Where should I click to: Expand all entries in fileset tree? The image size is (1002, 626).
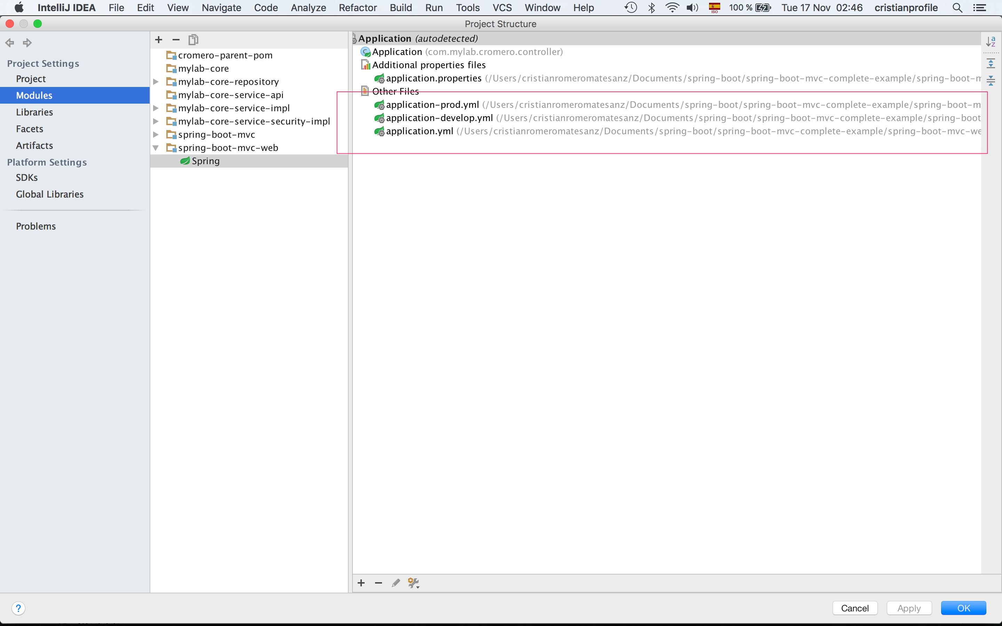pyautogui.click(x=991, y=63)
